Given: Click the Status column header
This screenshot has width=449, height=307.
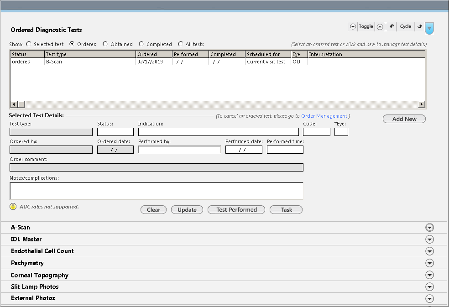Looking at the screenshot, I should coord(27,54).
